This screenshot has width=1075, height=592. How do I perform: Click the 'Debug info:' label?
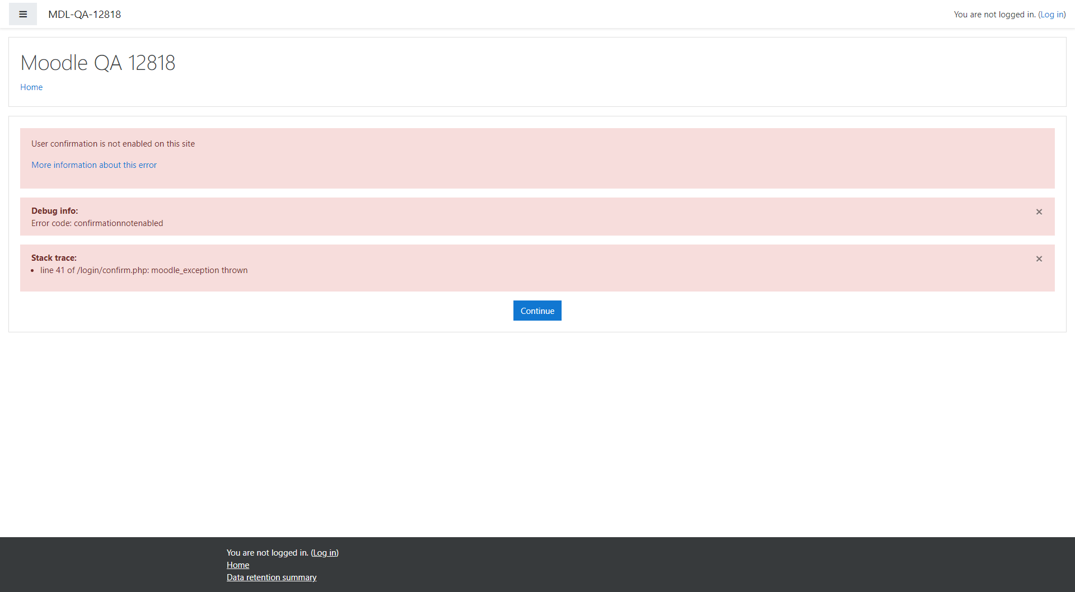55,211
